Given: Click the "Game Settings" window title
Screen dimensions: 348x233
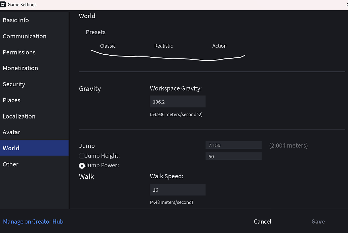Looking at the screenshot, I should click(22, 5).
